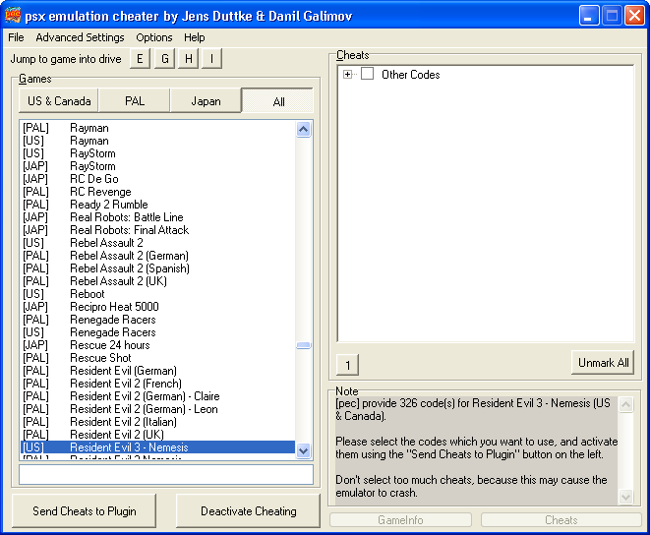Open the Advanced Settings menu
This screenshot has width=650, height=535.
click(x=80, y=37)
